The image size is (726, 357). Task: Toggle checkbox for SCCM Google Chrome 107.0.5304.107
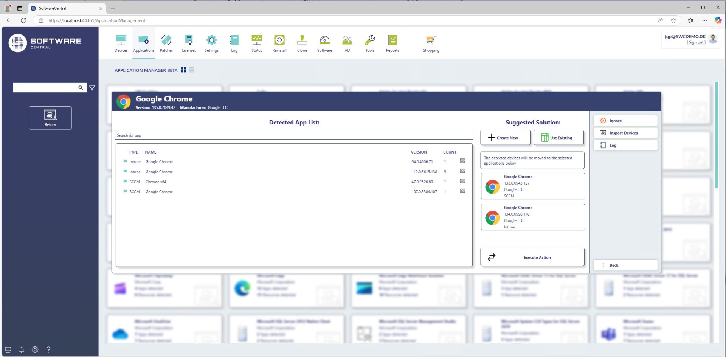tap(126, 191)
